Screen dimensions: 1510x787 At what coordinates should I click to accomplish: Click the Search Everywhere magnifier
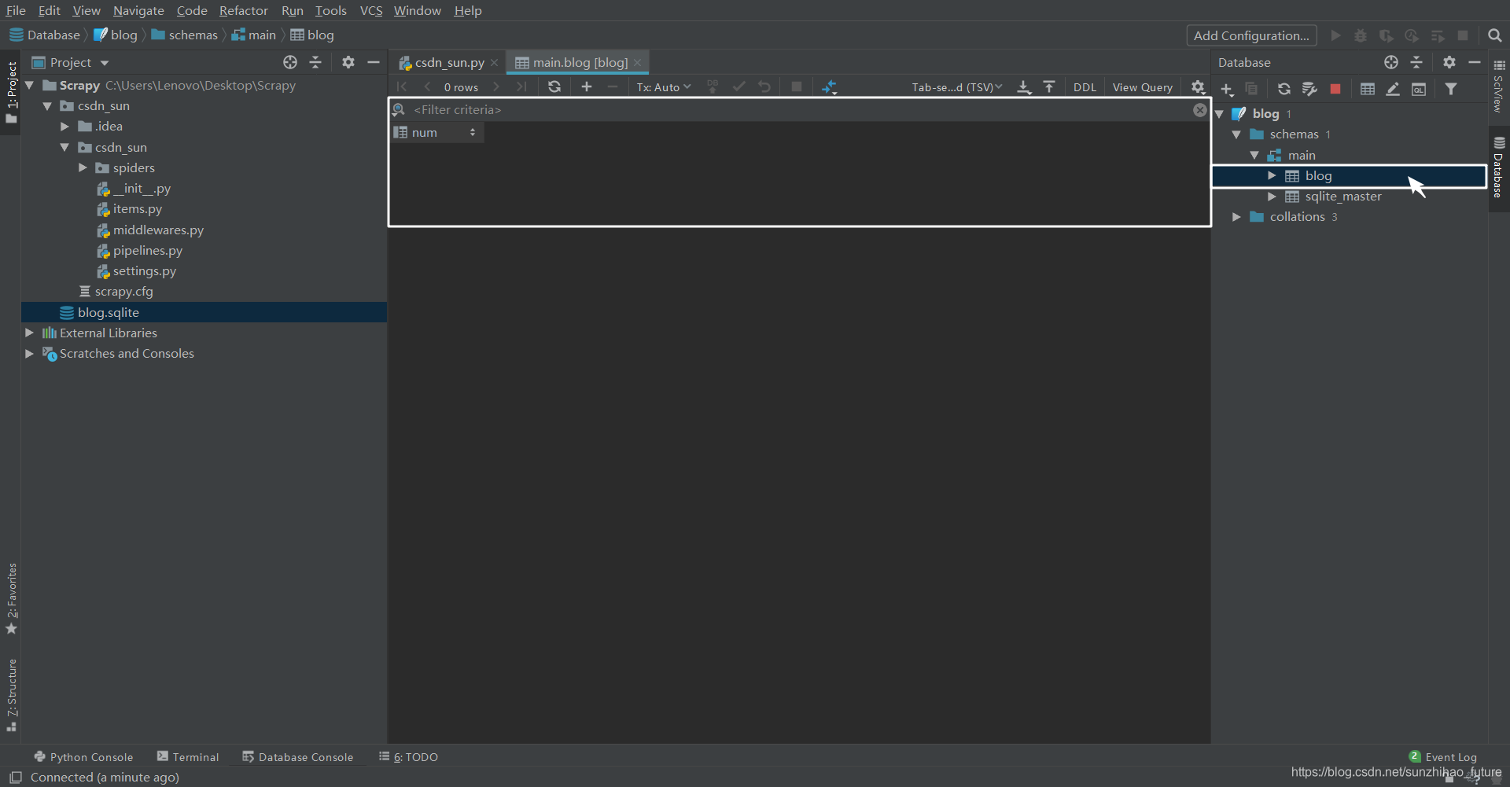pyautogui.click(x=1495, y=35)
